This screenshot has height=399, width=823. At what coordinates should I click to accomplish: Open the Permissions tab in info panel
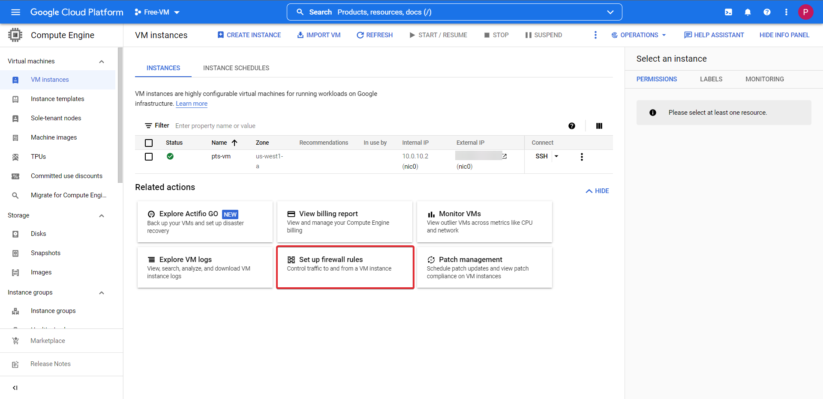click(656, 79)
